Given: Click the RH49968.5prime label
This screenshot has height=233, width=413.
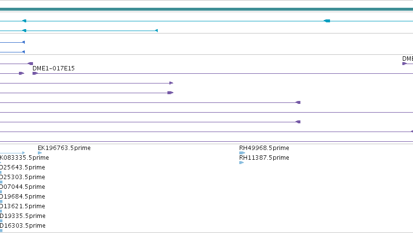Looking at the screenshot, I should tap(264, 148).
